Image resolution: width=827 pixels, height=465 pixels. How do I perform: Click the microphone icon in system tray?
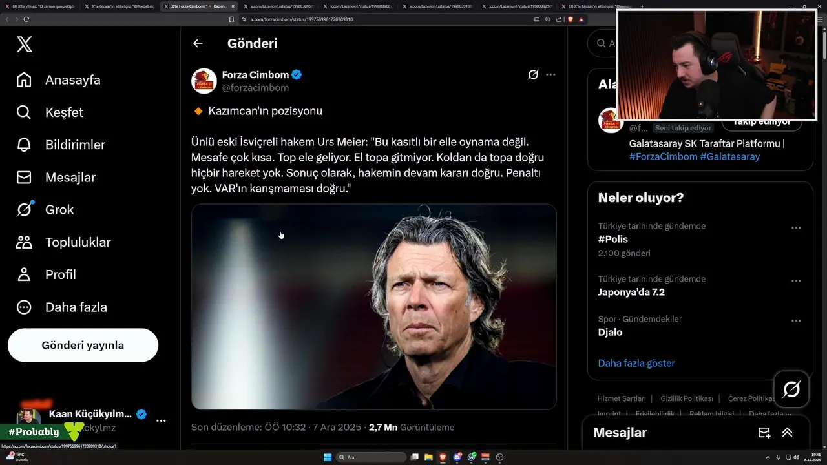[x=778, y=457]
